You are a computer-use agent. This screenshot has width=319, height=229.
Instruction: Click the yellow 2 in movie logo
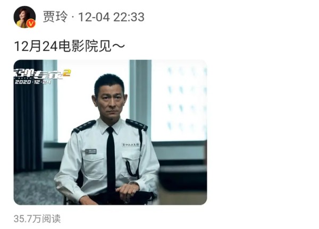66,73
